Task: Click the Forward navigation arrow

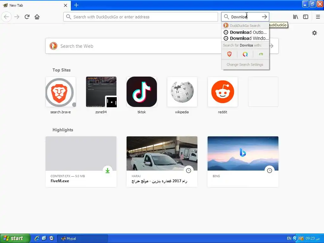Action: coord(17,17)
